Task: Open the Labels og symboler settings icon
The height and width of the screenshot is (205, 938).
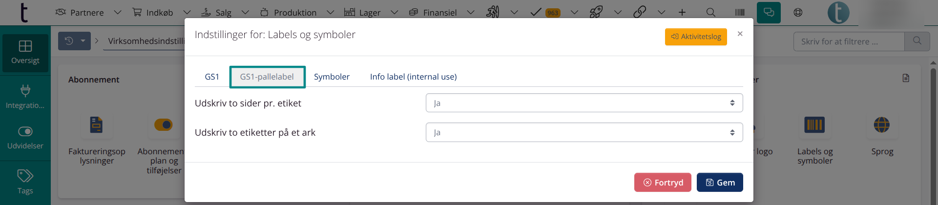Action: coord(814,125)
